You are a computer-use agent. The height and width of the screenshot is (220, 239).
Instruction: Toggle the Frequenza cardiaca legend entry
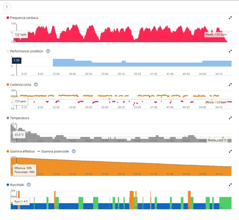pyautogui.click(x=24, y=18)
